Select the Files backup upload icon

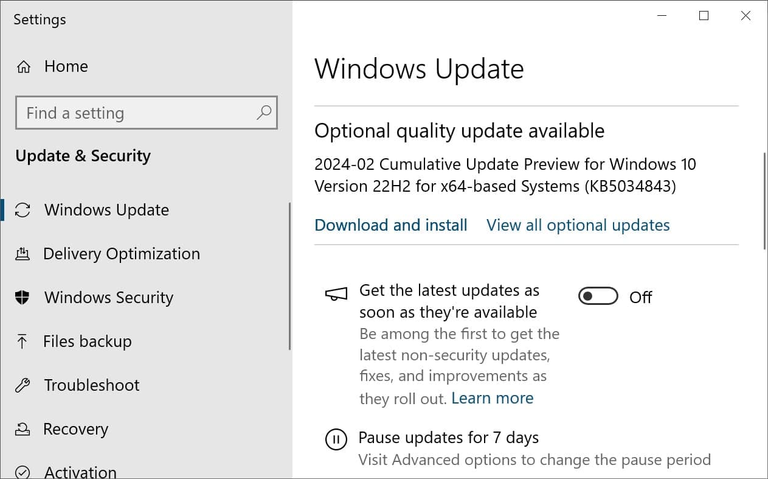coord(23,341)
